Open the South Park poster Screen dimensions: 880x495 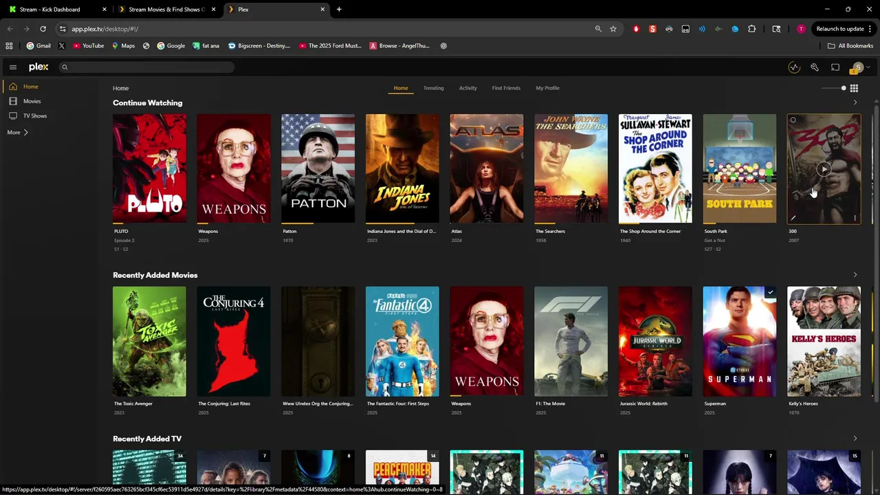740,168
